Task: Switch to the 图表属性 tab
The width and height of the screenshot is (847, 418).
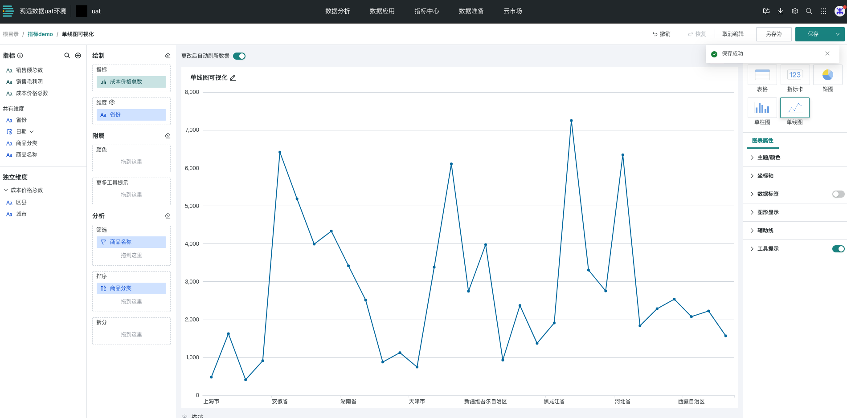Action: [762, 141]
